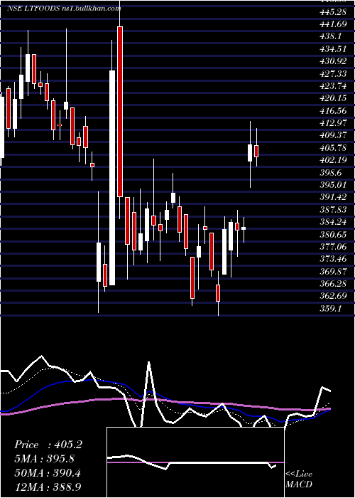Click the last red candlestick near 405
This screenshot has height=498, width=355.
coord(256,151)
